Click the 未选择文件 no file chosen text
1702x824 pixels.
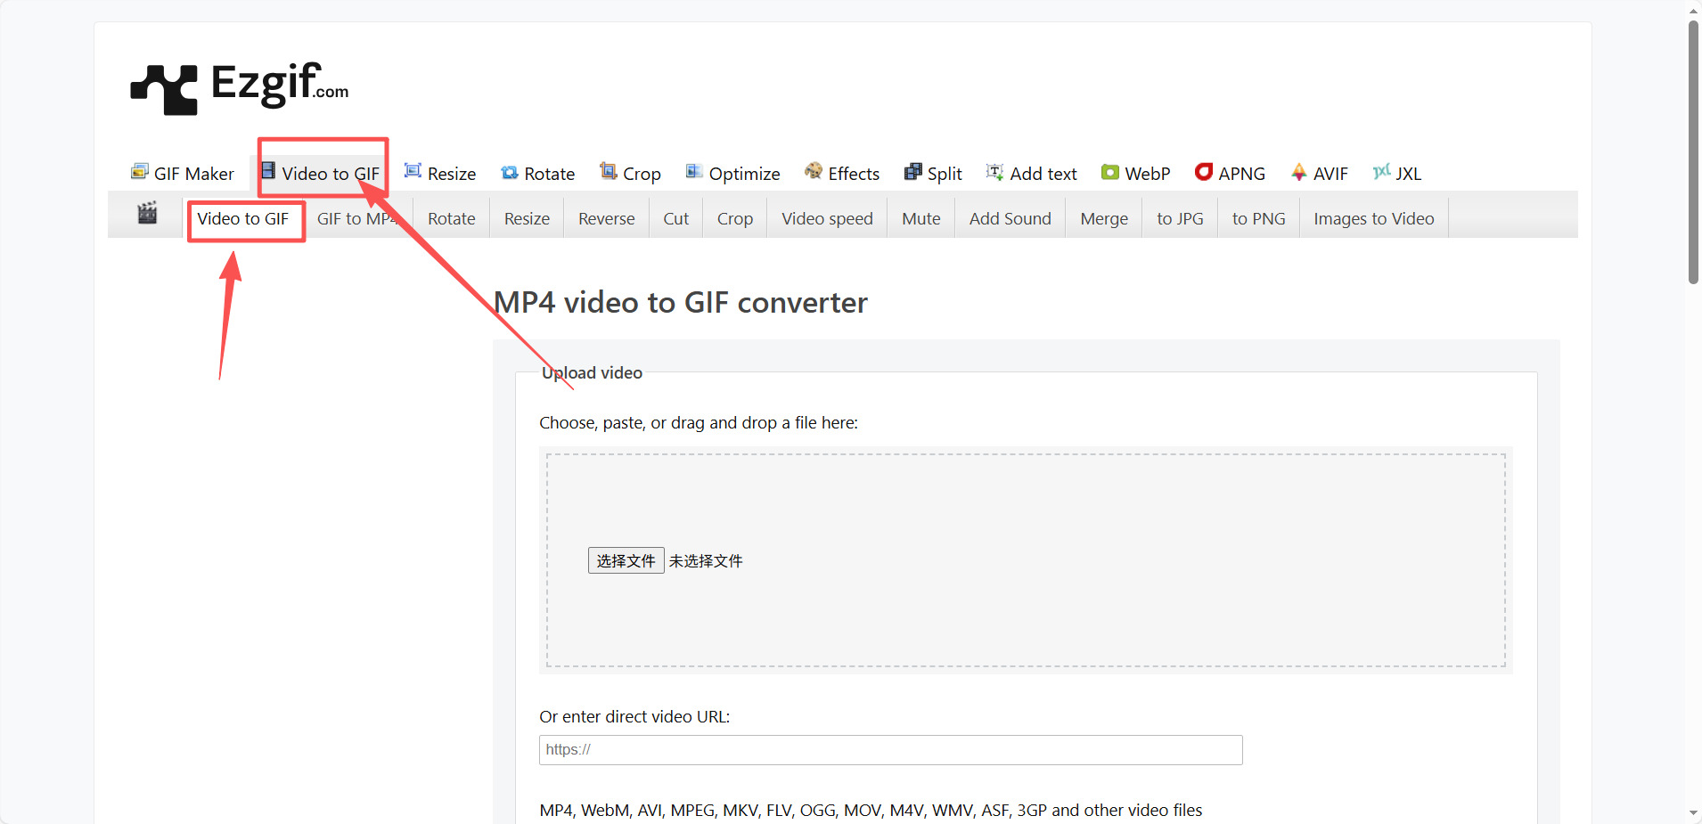click(706, 561)
